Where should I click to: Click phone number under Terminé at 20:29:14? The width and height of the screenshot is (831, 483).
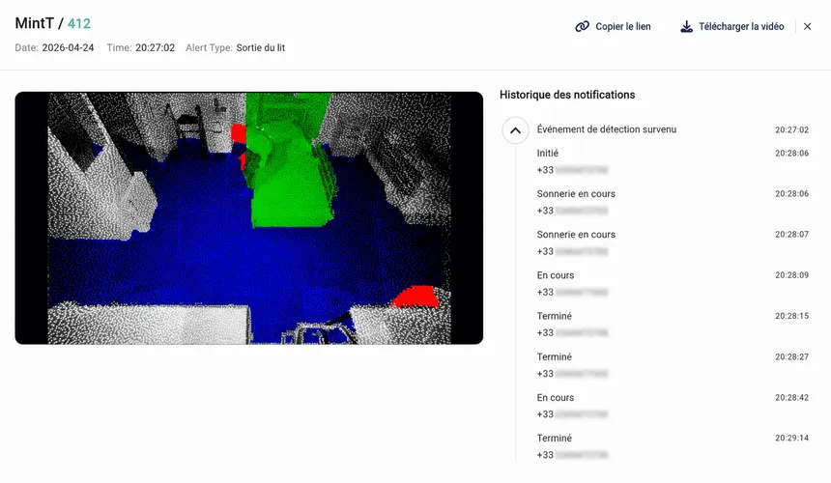click(x=572, y=455)
